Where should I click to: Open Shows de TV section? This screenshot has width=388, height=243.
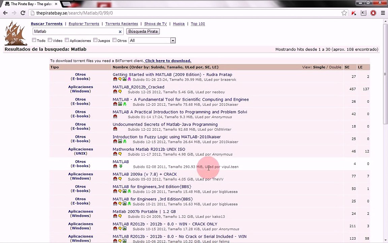pyautogui.click(x=155, y=24)
